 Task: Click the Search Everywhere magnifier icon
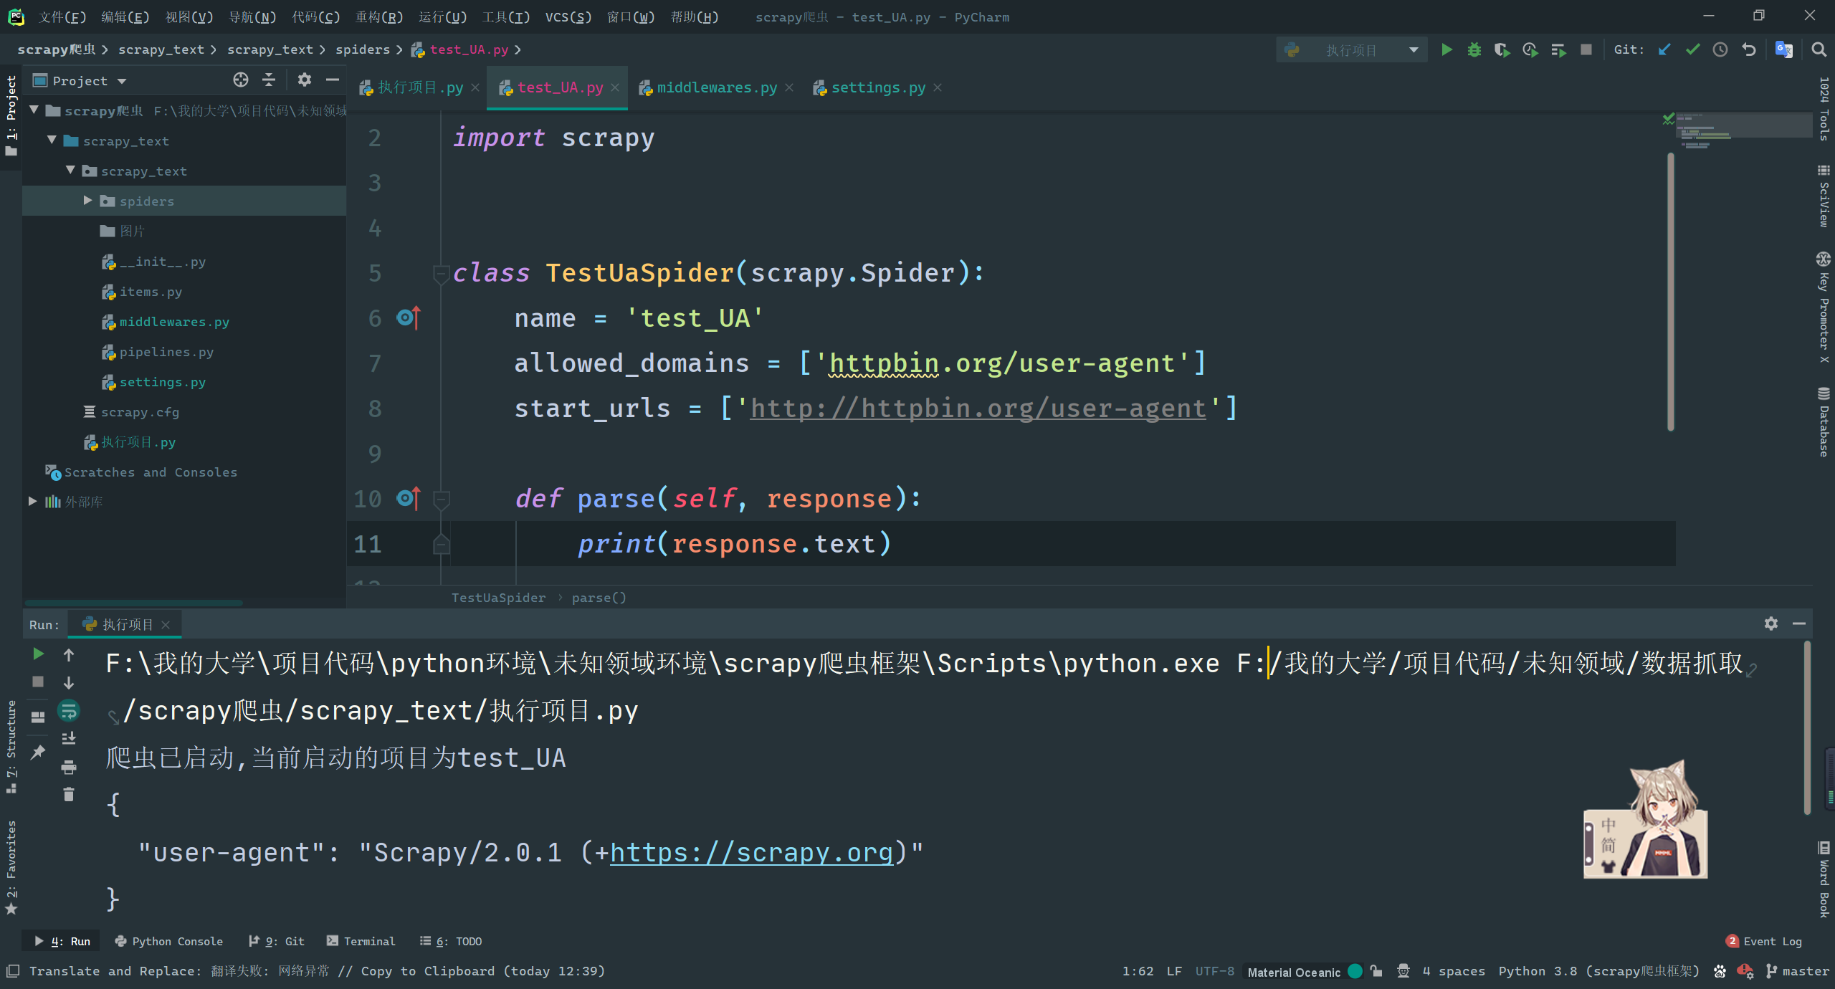coord(1819,49)
